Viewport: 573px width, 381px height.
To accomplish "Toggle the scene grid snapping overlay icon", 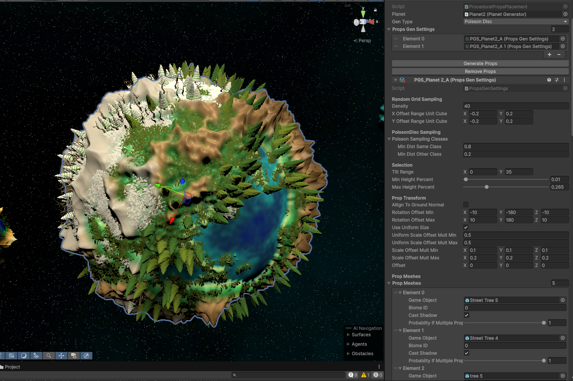I will (11, 356).
